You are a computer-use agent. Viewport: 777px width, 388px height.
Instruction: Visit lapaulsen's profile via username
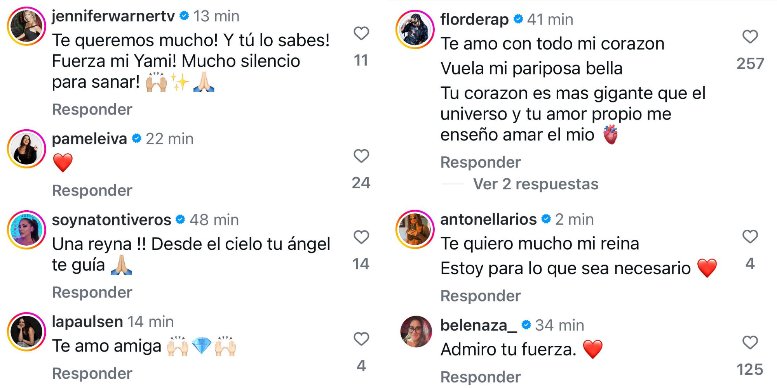pyautogui.click(x=87, y=322)
